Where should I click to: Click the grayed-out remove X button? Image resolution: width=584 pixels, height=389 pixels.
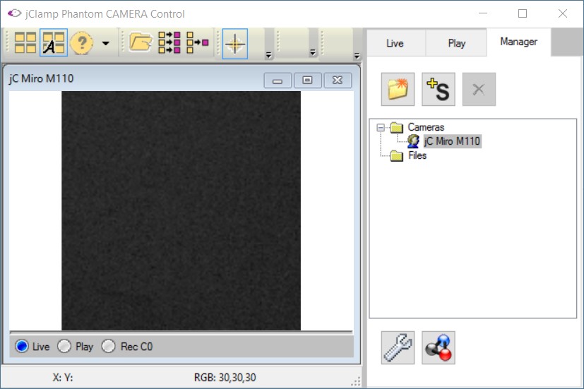click(x=479, y=90)
